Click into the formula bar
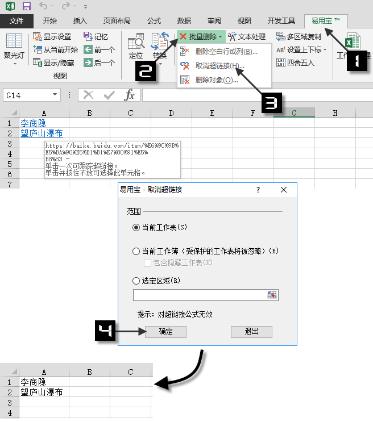 pyautogui.click(x=258, y=95)
